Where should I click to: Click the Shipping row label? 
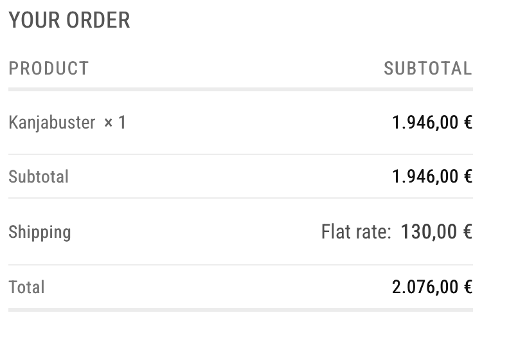[40, 231]
